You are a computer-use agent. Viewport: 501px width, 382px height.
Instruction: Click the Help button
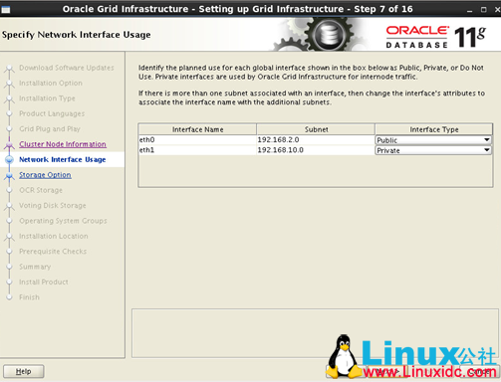(x=24, y=371)
